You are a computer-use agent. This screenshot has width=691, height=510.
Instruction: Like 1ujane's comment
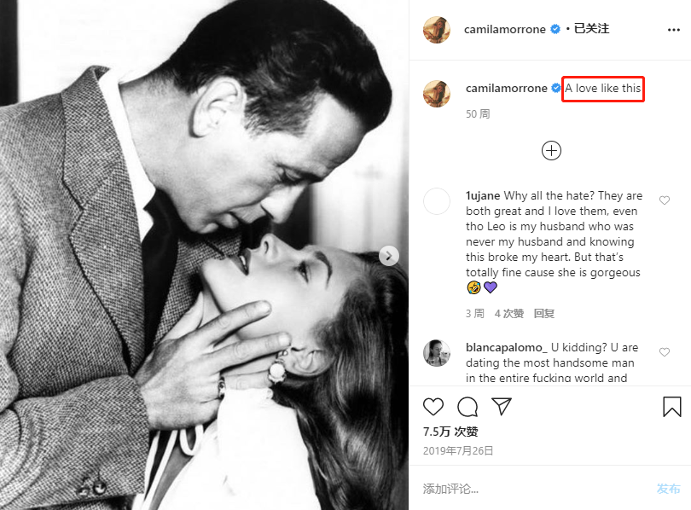[665, 200]
